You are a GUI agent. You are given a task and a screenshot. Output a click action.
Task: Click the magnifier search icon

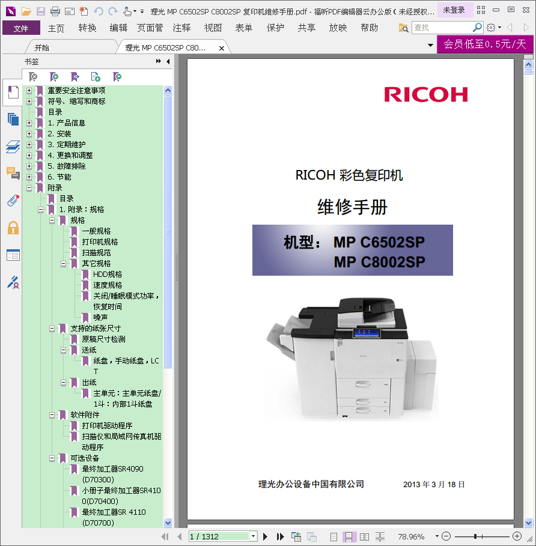point(477,27)
